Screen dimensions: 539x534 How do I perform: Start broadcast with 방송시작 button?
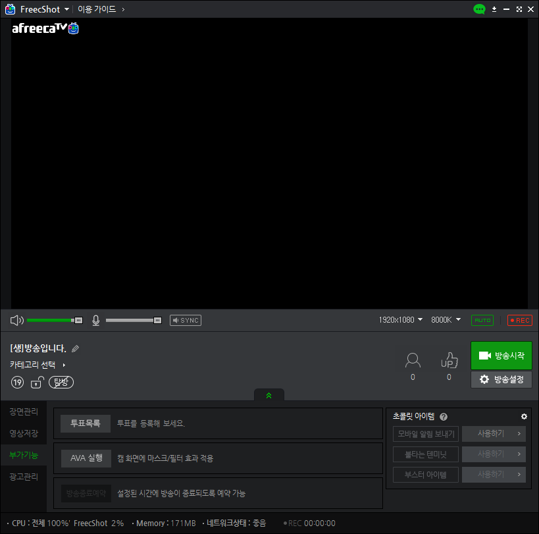click(x=501, y=356)
